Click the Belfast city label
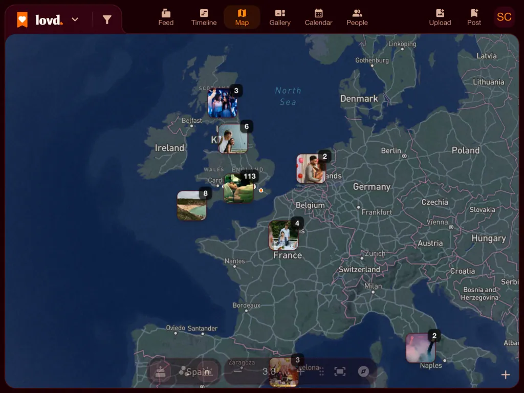 pos(191,120)
